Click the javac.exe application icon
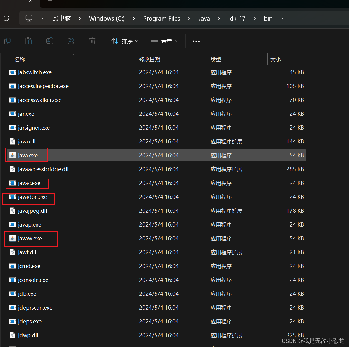The image size is (349, 347). click(12, 183)
